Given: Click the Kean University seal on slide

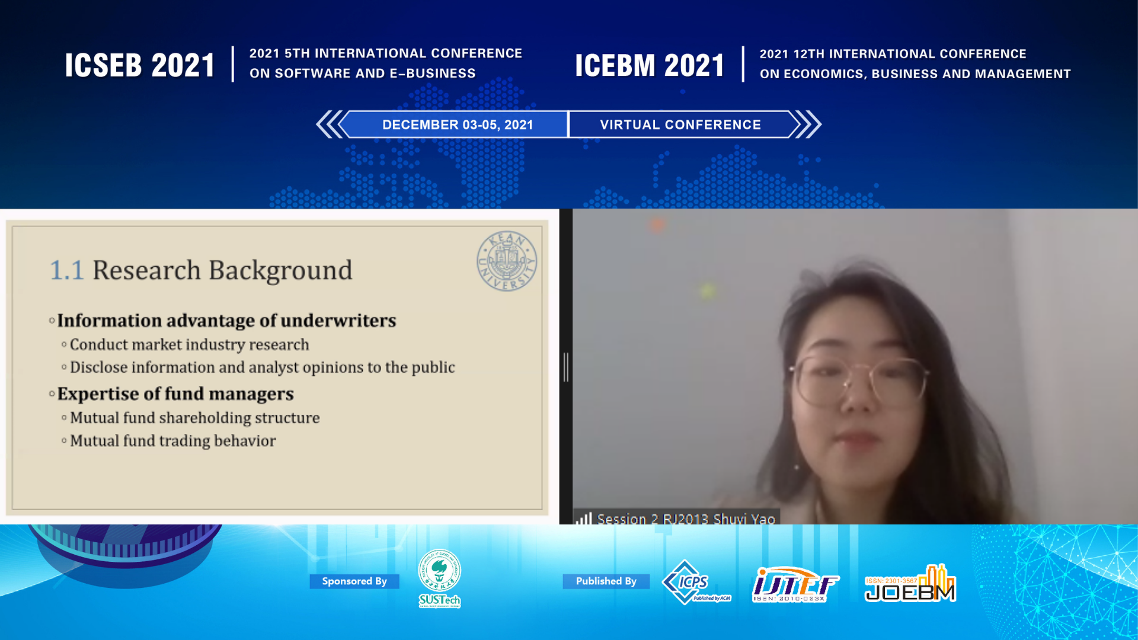Looking at the screenshot, I should click(x=507, y=261).
